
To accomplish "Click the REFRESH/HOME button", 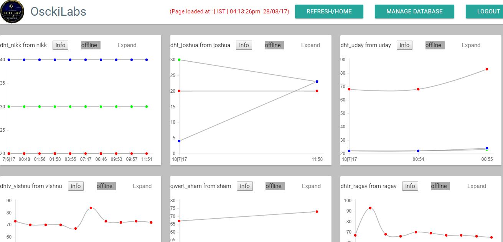I will (329, 11).
